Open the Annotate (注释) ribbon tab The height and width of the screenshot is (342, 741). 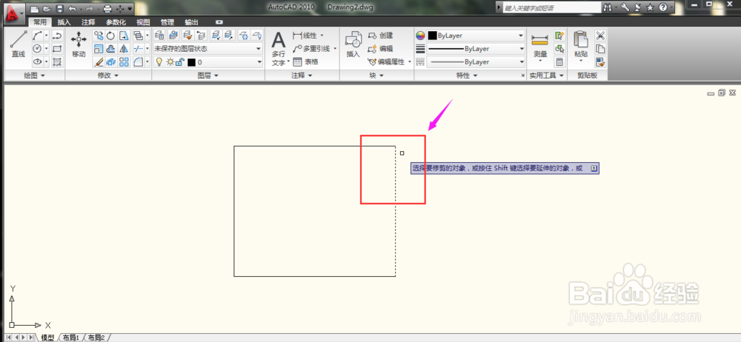point(88,22)
